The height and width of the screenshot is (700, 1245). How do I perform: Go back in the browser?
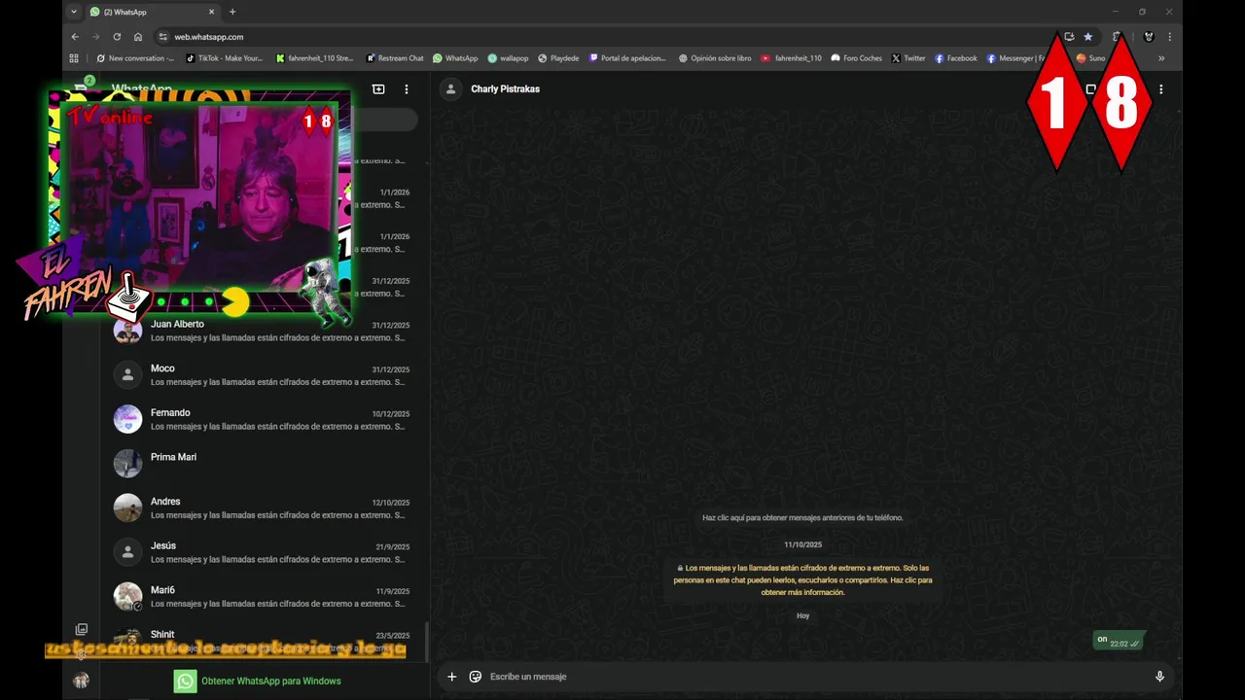tap(75, 37)
